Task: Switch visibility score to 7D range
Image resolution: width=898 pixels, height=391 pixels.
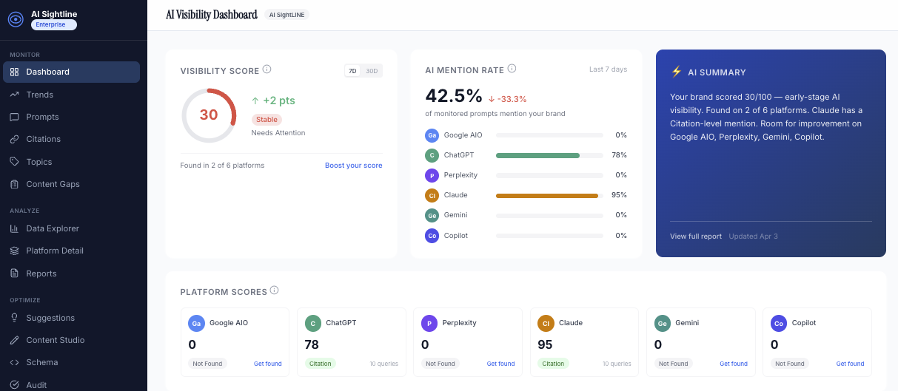Action: 352,71
